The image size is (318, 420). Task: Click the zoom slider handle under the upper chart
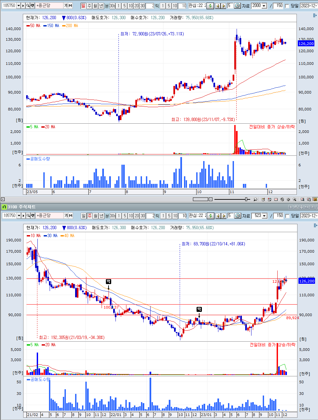(x=247, y=199)
